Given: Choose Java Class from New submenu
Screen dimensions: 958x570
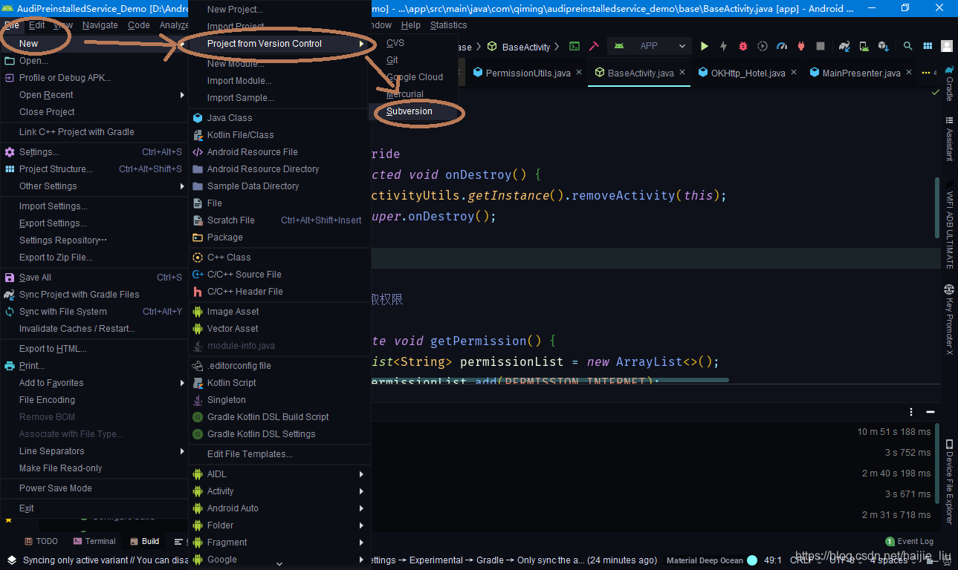Looking at the screenshot, I should [x=279, y=118].
